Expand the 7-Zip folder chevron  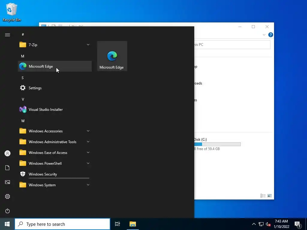88,45
